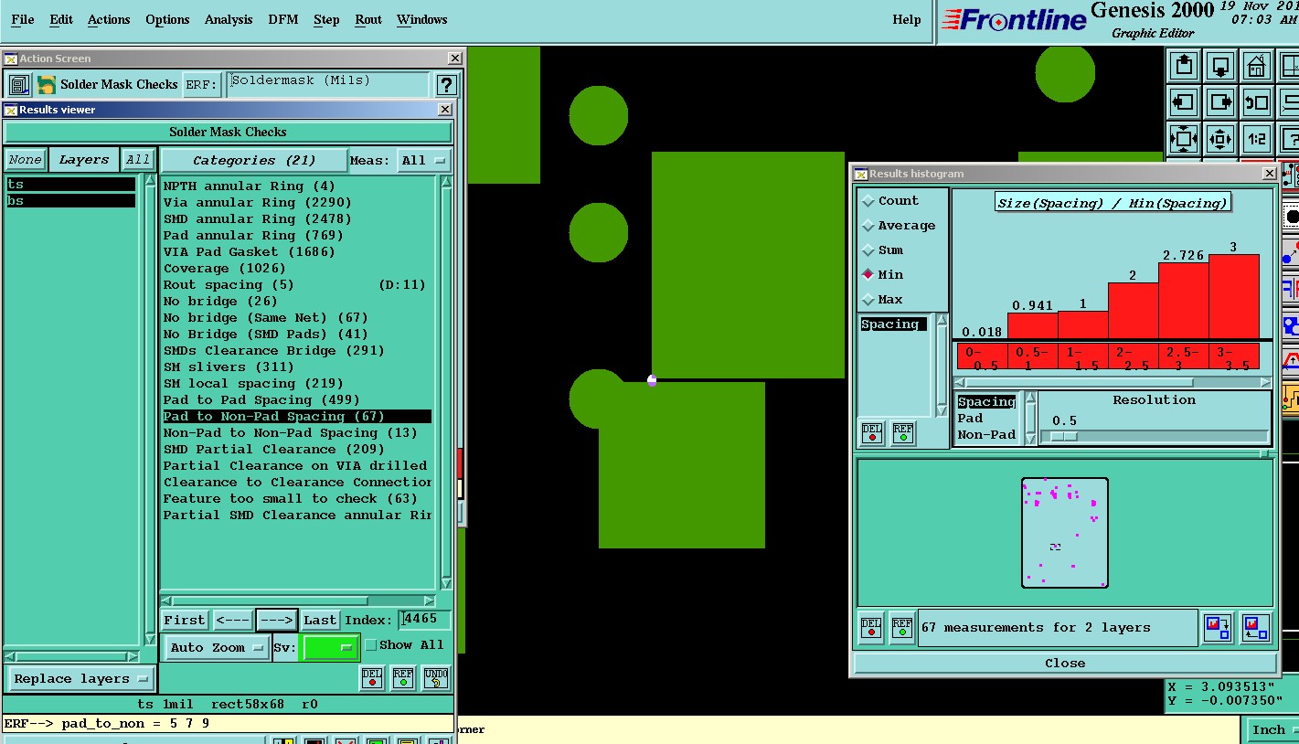The height and width of the screenshot is (744, 1299).
Task: Select SM slivers (311) category
Action: point(296,367)
